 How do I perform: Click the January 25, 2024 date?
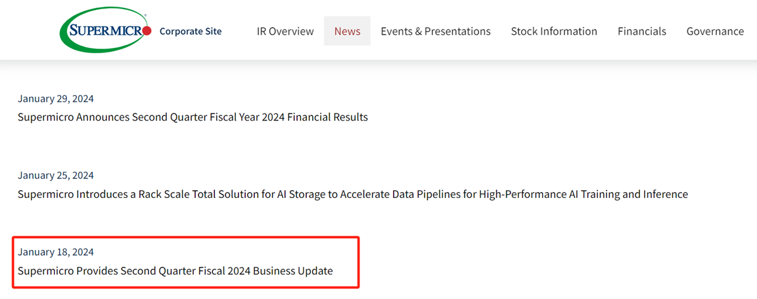pos(55,175)
